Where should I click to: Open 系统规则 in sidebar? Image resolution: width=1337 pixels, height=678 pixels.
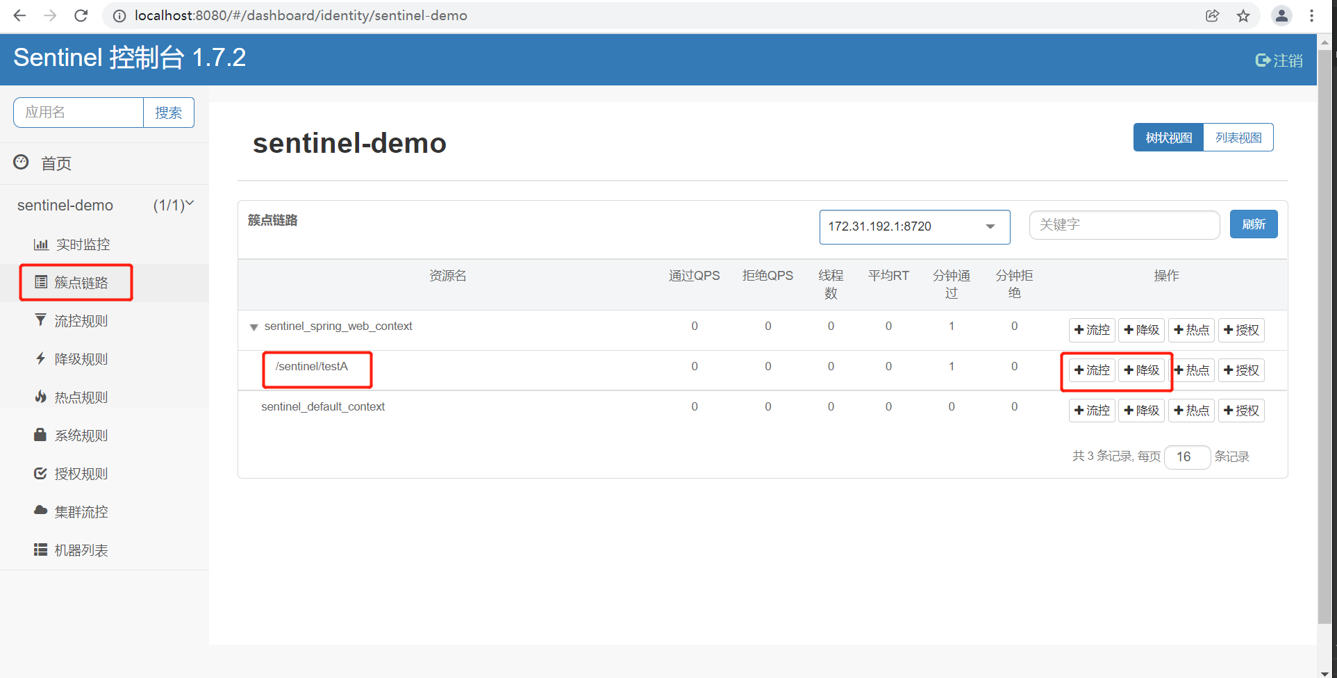pos(72,436)
